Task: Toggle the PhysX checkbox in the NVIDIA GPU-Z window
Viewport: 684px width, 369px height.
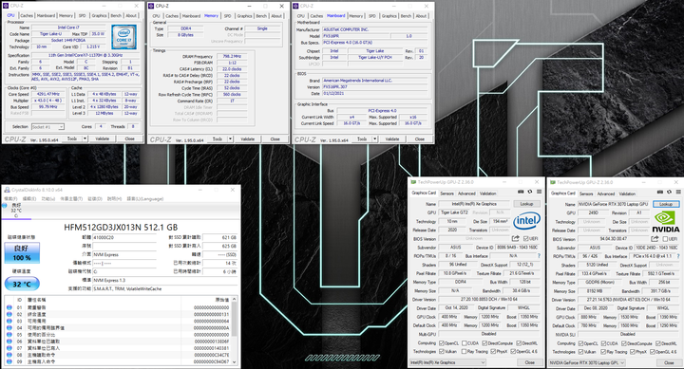Action: (x=632, y=352)
